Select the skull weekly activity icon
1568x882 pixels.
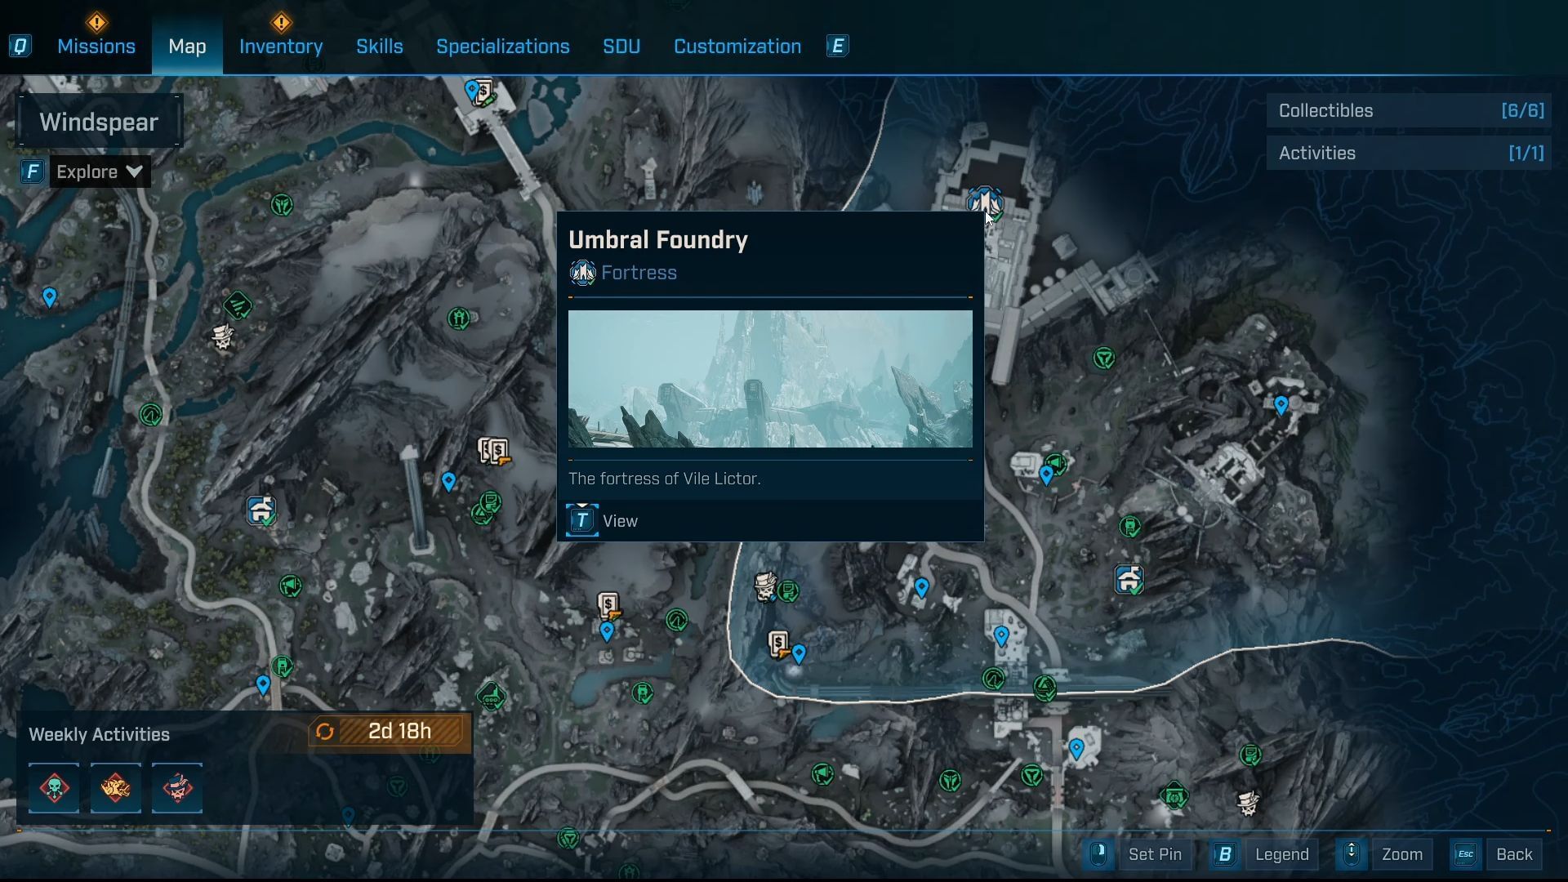pyautogui.click(x=54, y=788)
